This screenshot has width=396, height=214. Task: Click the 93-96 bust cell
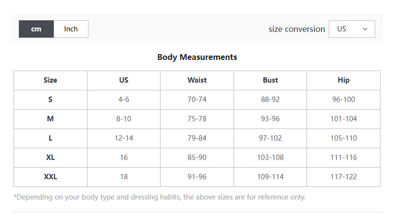click(x=270, y=119)
